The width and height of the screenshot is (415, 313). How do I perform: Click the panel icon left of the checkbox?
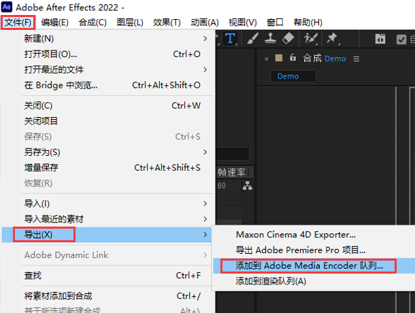click(380, 39)
